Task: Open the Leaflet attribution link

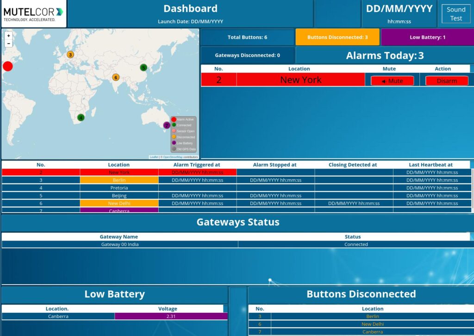Action: 154,157
